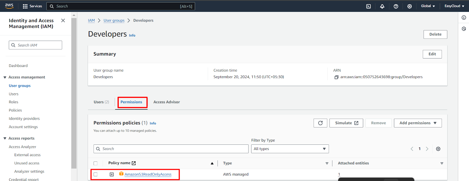Screen dimensions: 469x181
Task: Open the settings gear in top bar
Action: (409, 6)
